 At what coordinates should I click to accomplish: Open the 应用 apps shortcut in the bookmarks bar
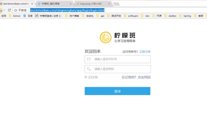4,16
